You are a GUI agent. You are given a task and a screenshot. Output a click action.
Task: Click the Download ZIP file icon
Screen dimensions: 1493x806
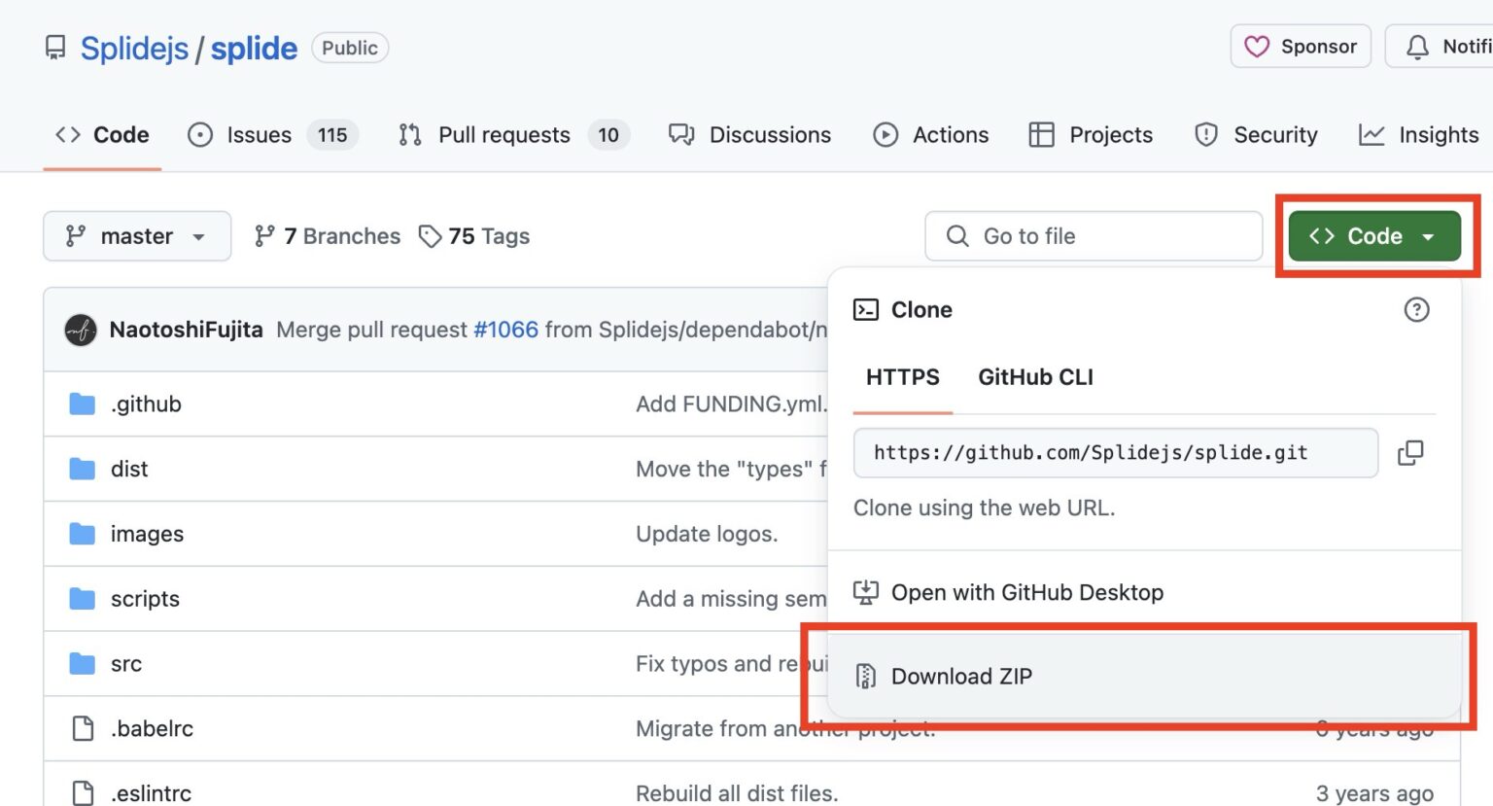[865, 677]
